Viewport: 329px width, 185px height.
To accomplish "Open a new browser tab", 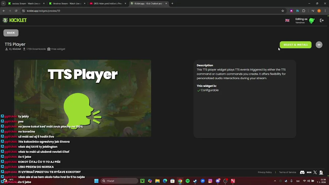I will click(x=172, y=4).
